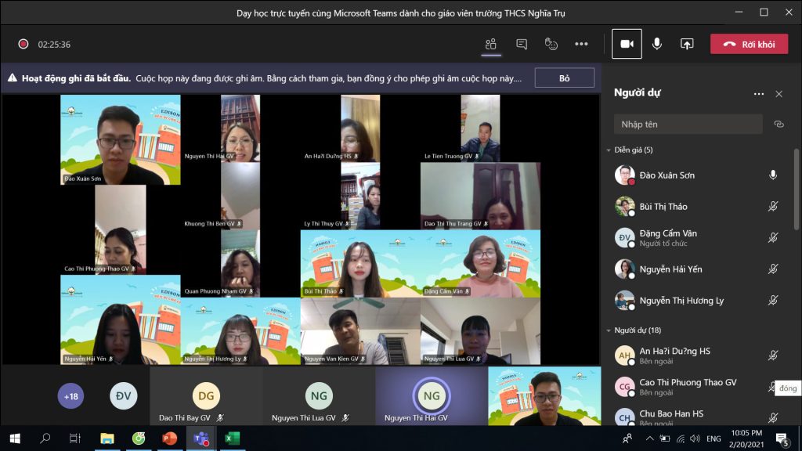
Task: Toggle the microphone mute button
Action: [657, 45]
